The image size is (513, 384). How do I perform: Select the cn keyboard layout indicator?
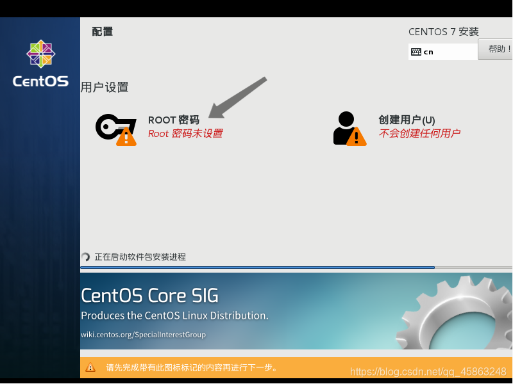click(x=442, y=52)
